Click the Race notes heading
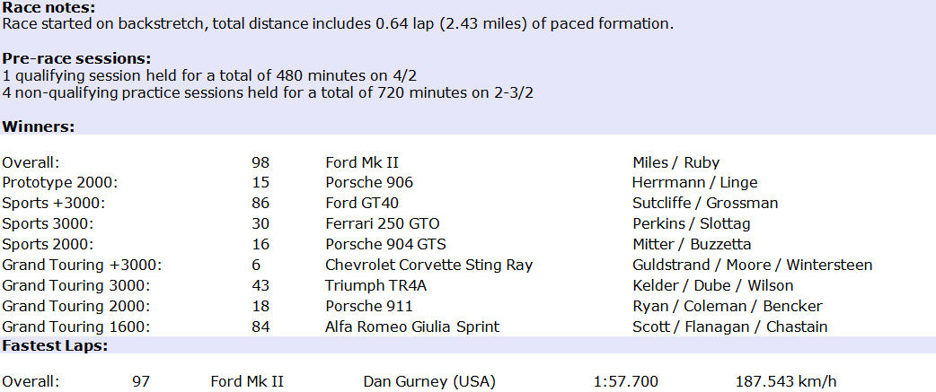This screenshot has height=392, width=936. pos(49,8)
